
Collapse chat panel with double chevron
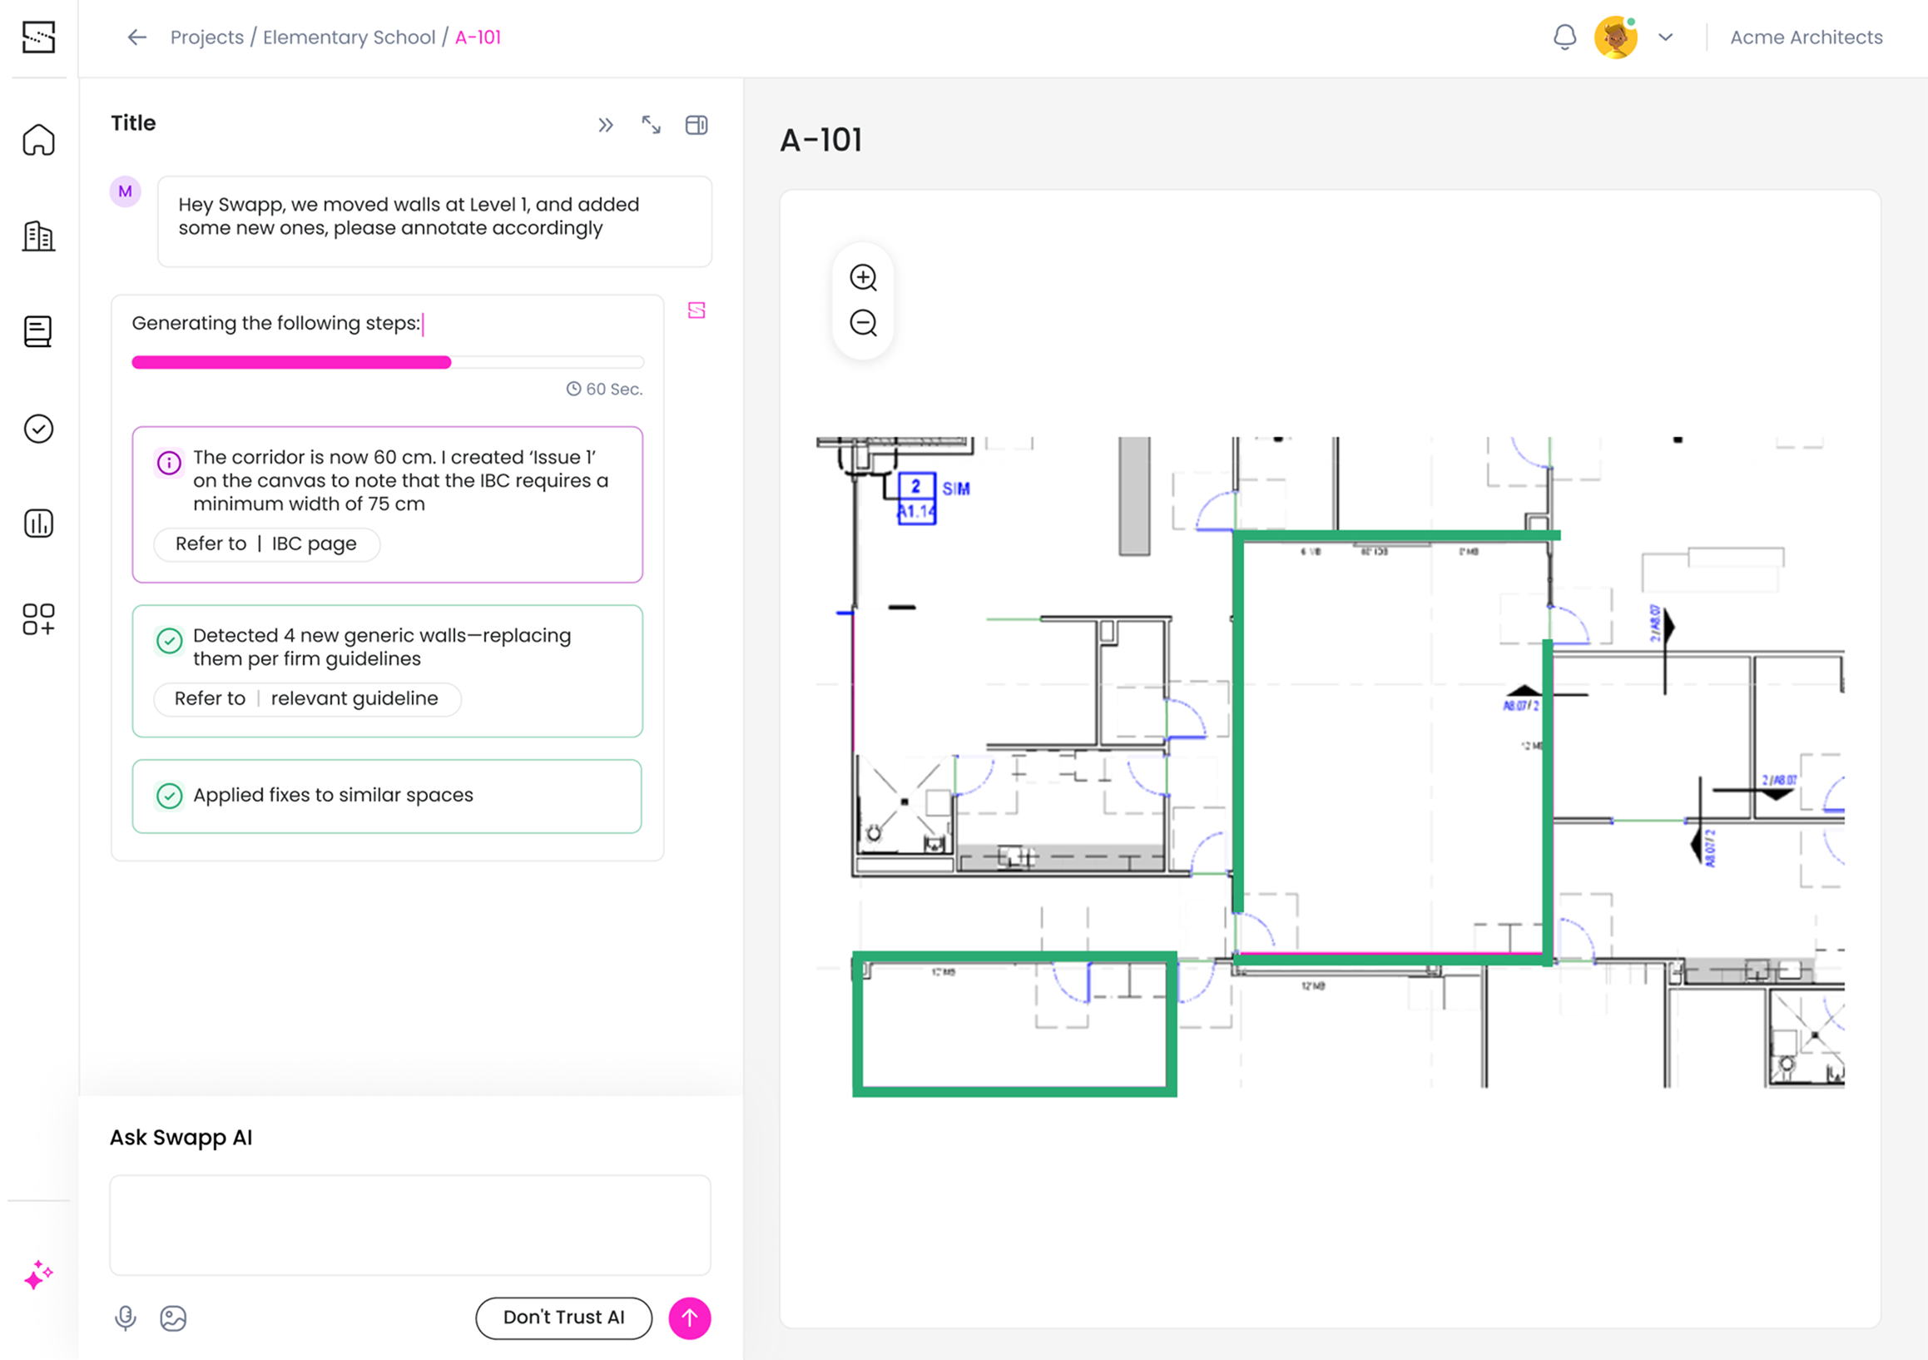click(x=606, y=125)
